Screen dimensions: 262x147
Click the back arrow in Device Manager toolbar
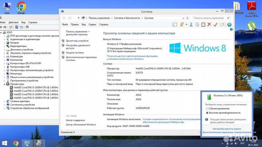click(x=1, y=27)
